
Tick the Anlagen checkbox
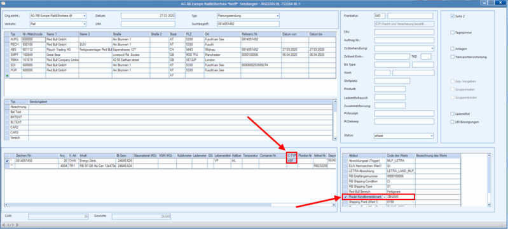point(453,49)
